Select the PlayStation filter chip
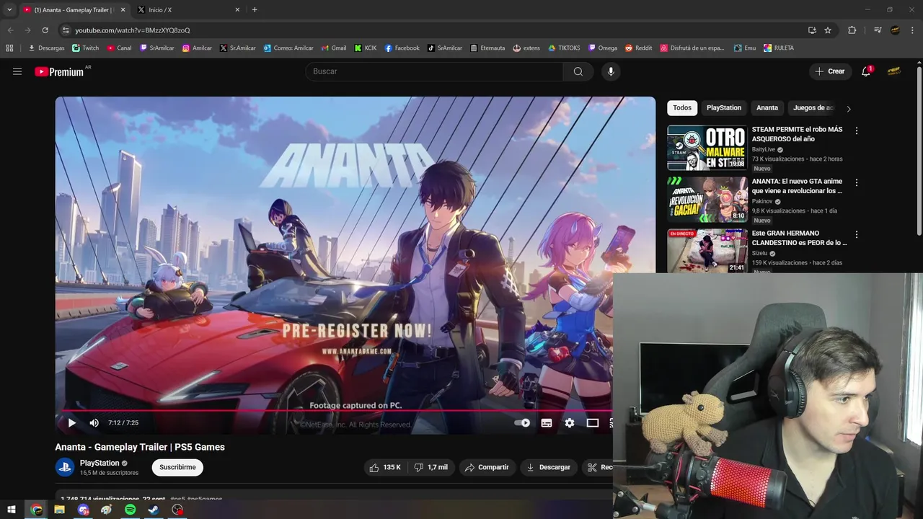This screenshot has width=923, height=519. [x=724, y=108]
